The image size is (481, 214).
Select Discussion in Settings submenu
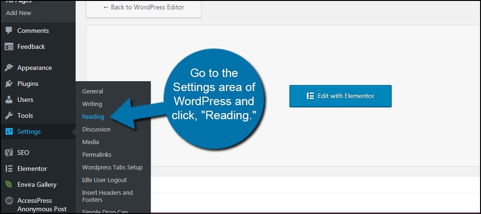coord(96,130)
